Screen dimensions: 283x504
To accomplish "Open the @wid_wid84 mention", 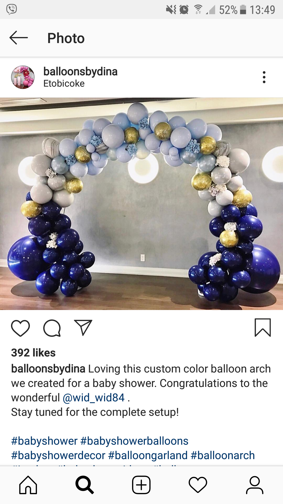I will 94,398.
